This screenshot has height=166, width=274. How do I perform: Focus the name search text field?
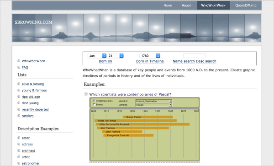coord(195,56)
